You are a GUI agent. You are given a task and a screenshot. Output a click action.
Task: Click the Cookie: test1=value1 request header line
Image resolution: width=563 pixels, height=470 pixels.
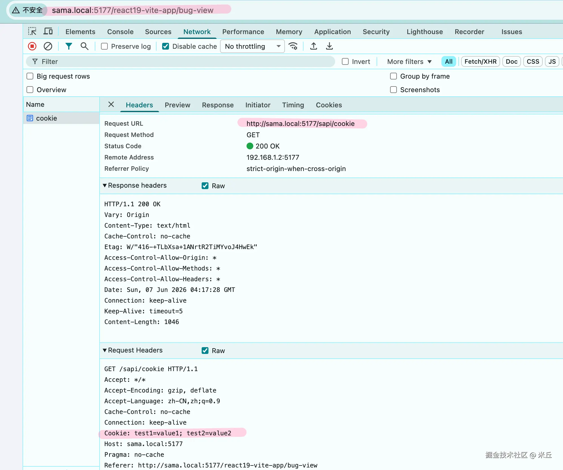pyautogui.click(x=168, y=433)
